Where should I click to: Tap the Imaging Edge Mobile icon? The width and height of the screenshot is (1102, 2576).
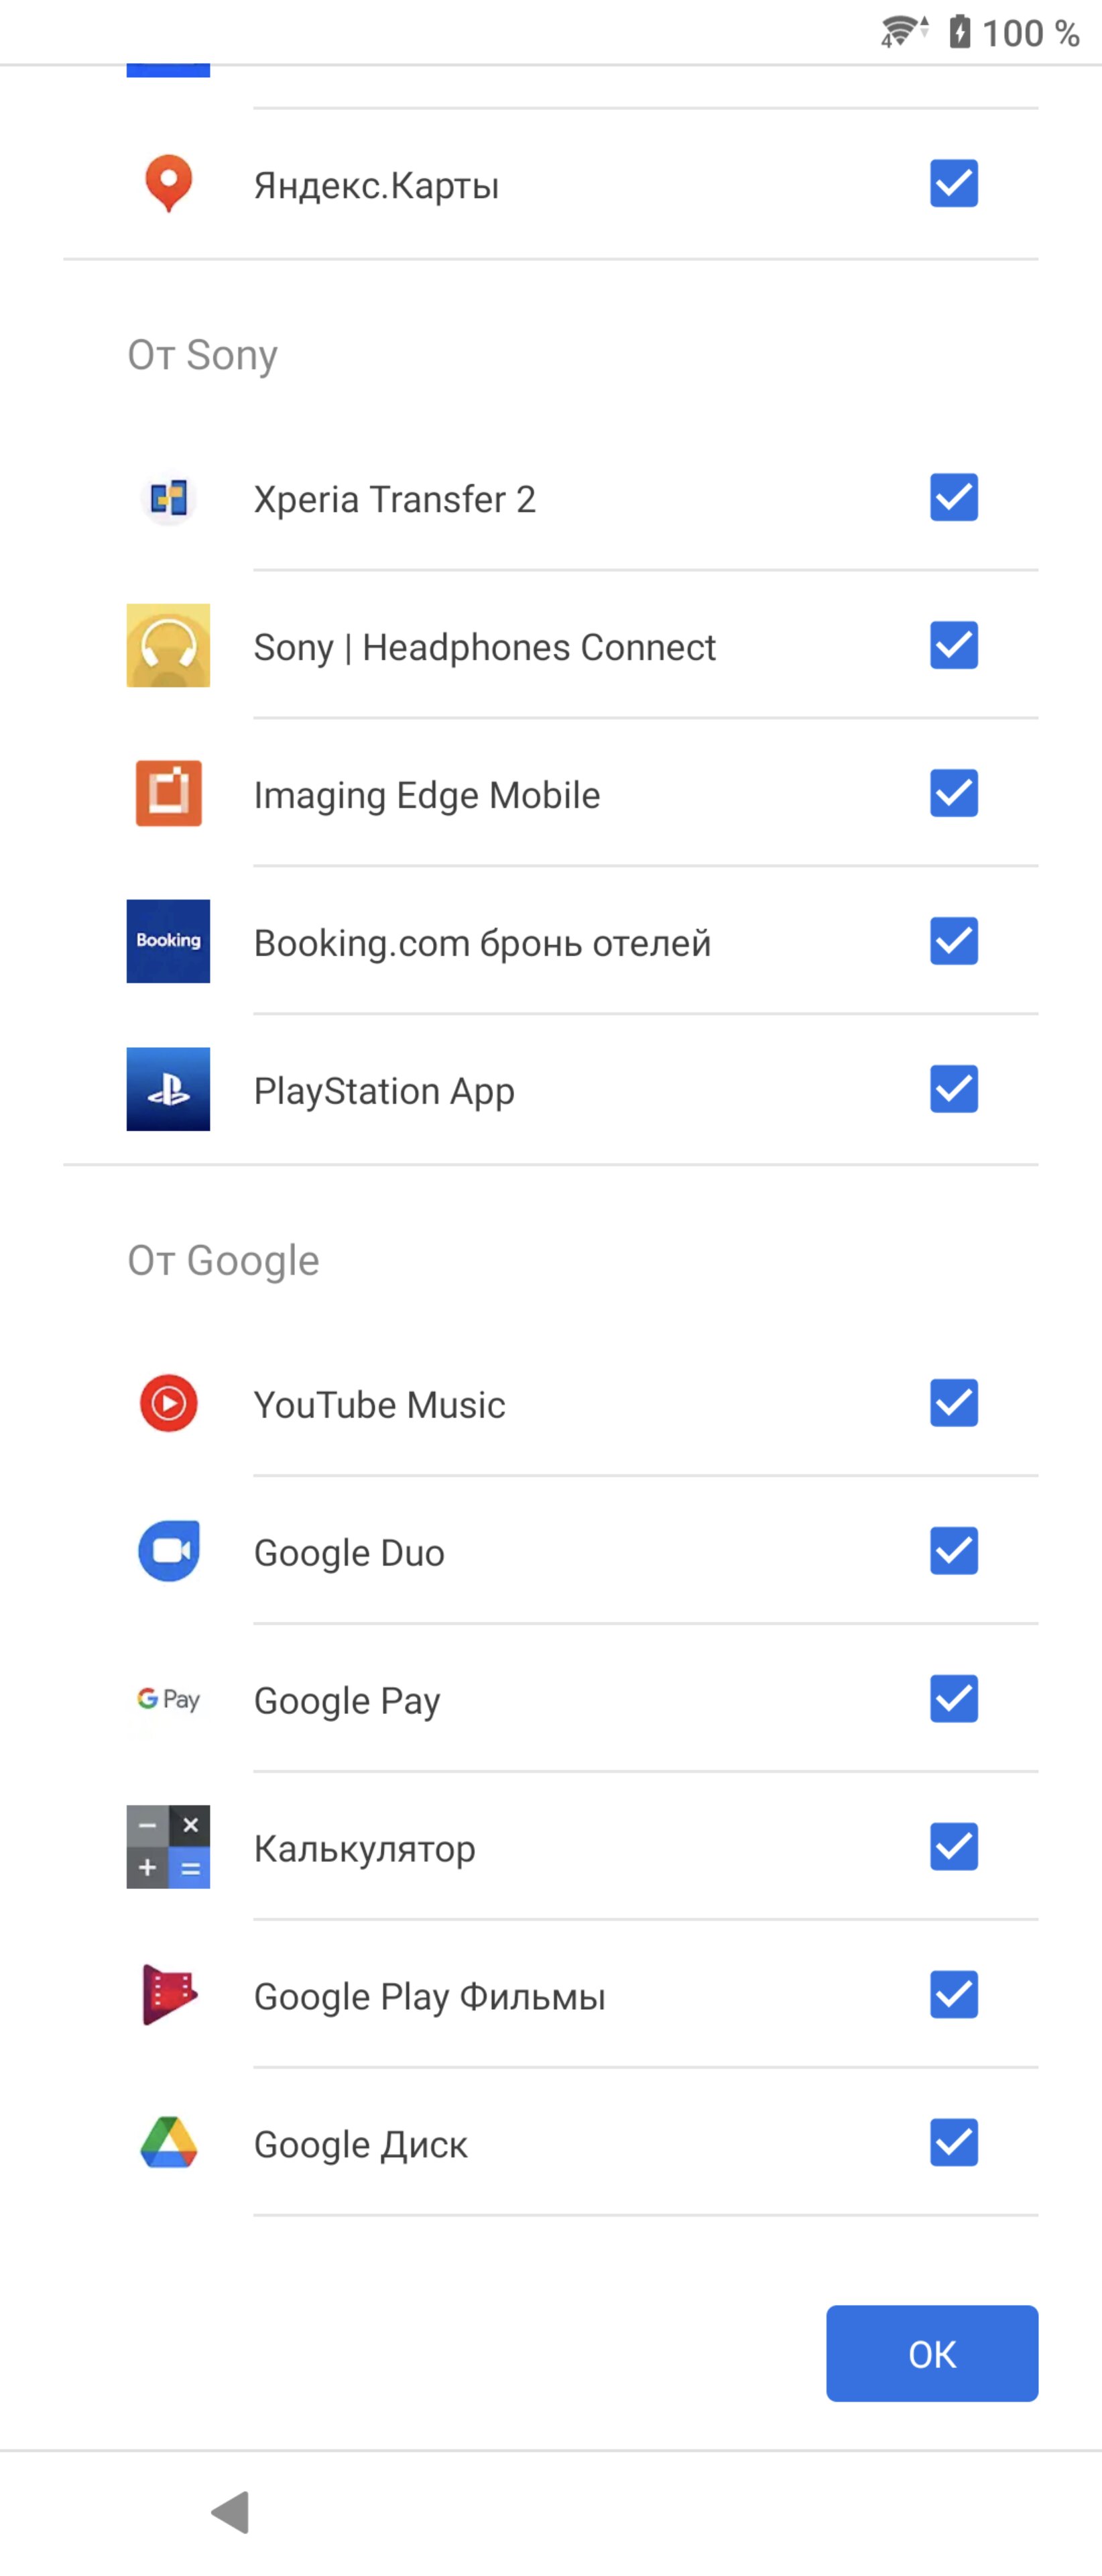pos(168,793)
